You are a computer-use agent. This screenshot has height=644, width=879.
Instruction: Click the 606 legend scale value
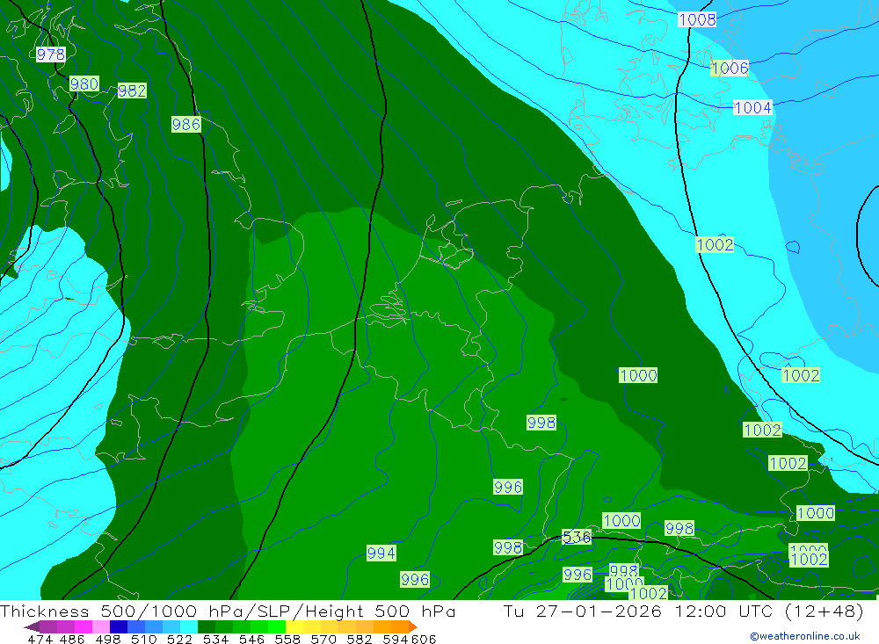424,640
